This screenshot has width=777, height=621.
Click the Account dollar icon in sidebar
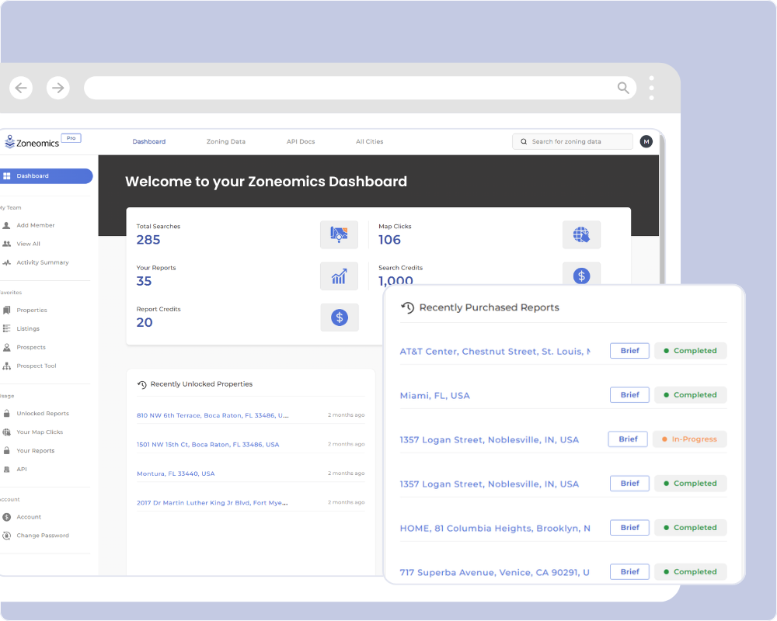(6, 517)
